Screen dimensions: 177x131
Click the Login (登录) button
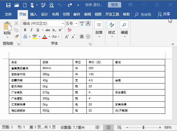(x=114, y=5)
